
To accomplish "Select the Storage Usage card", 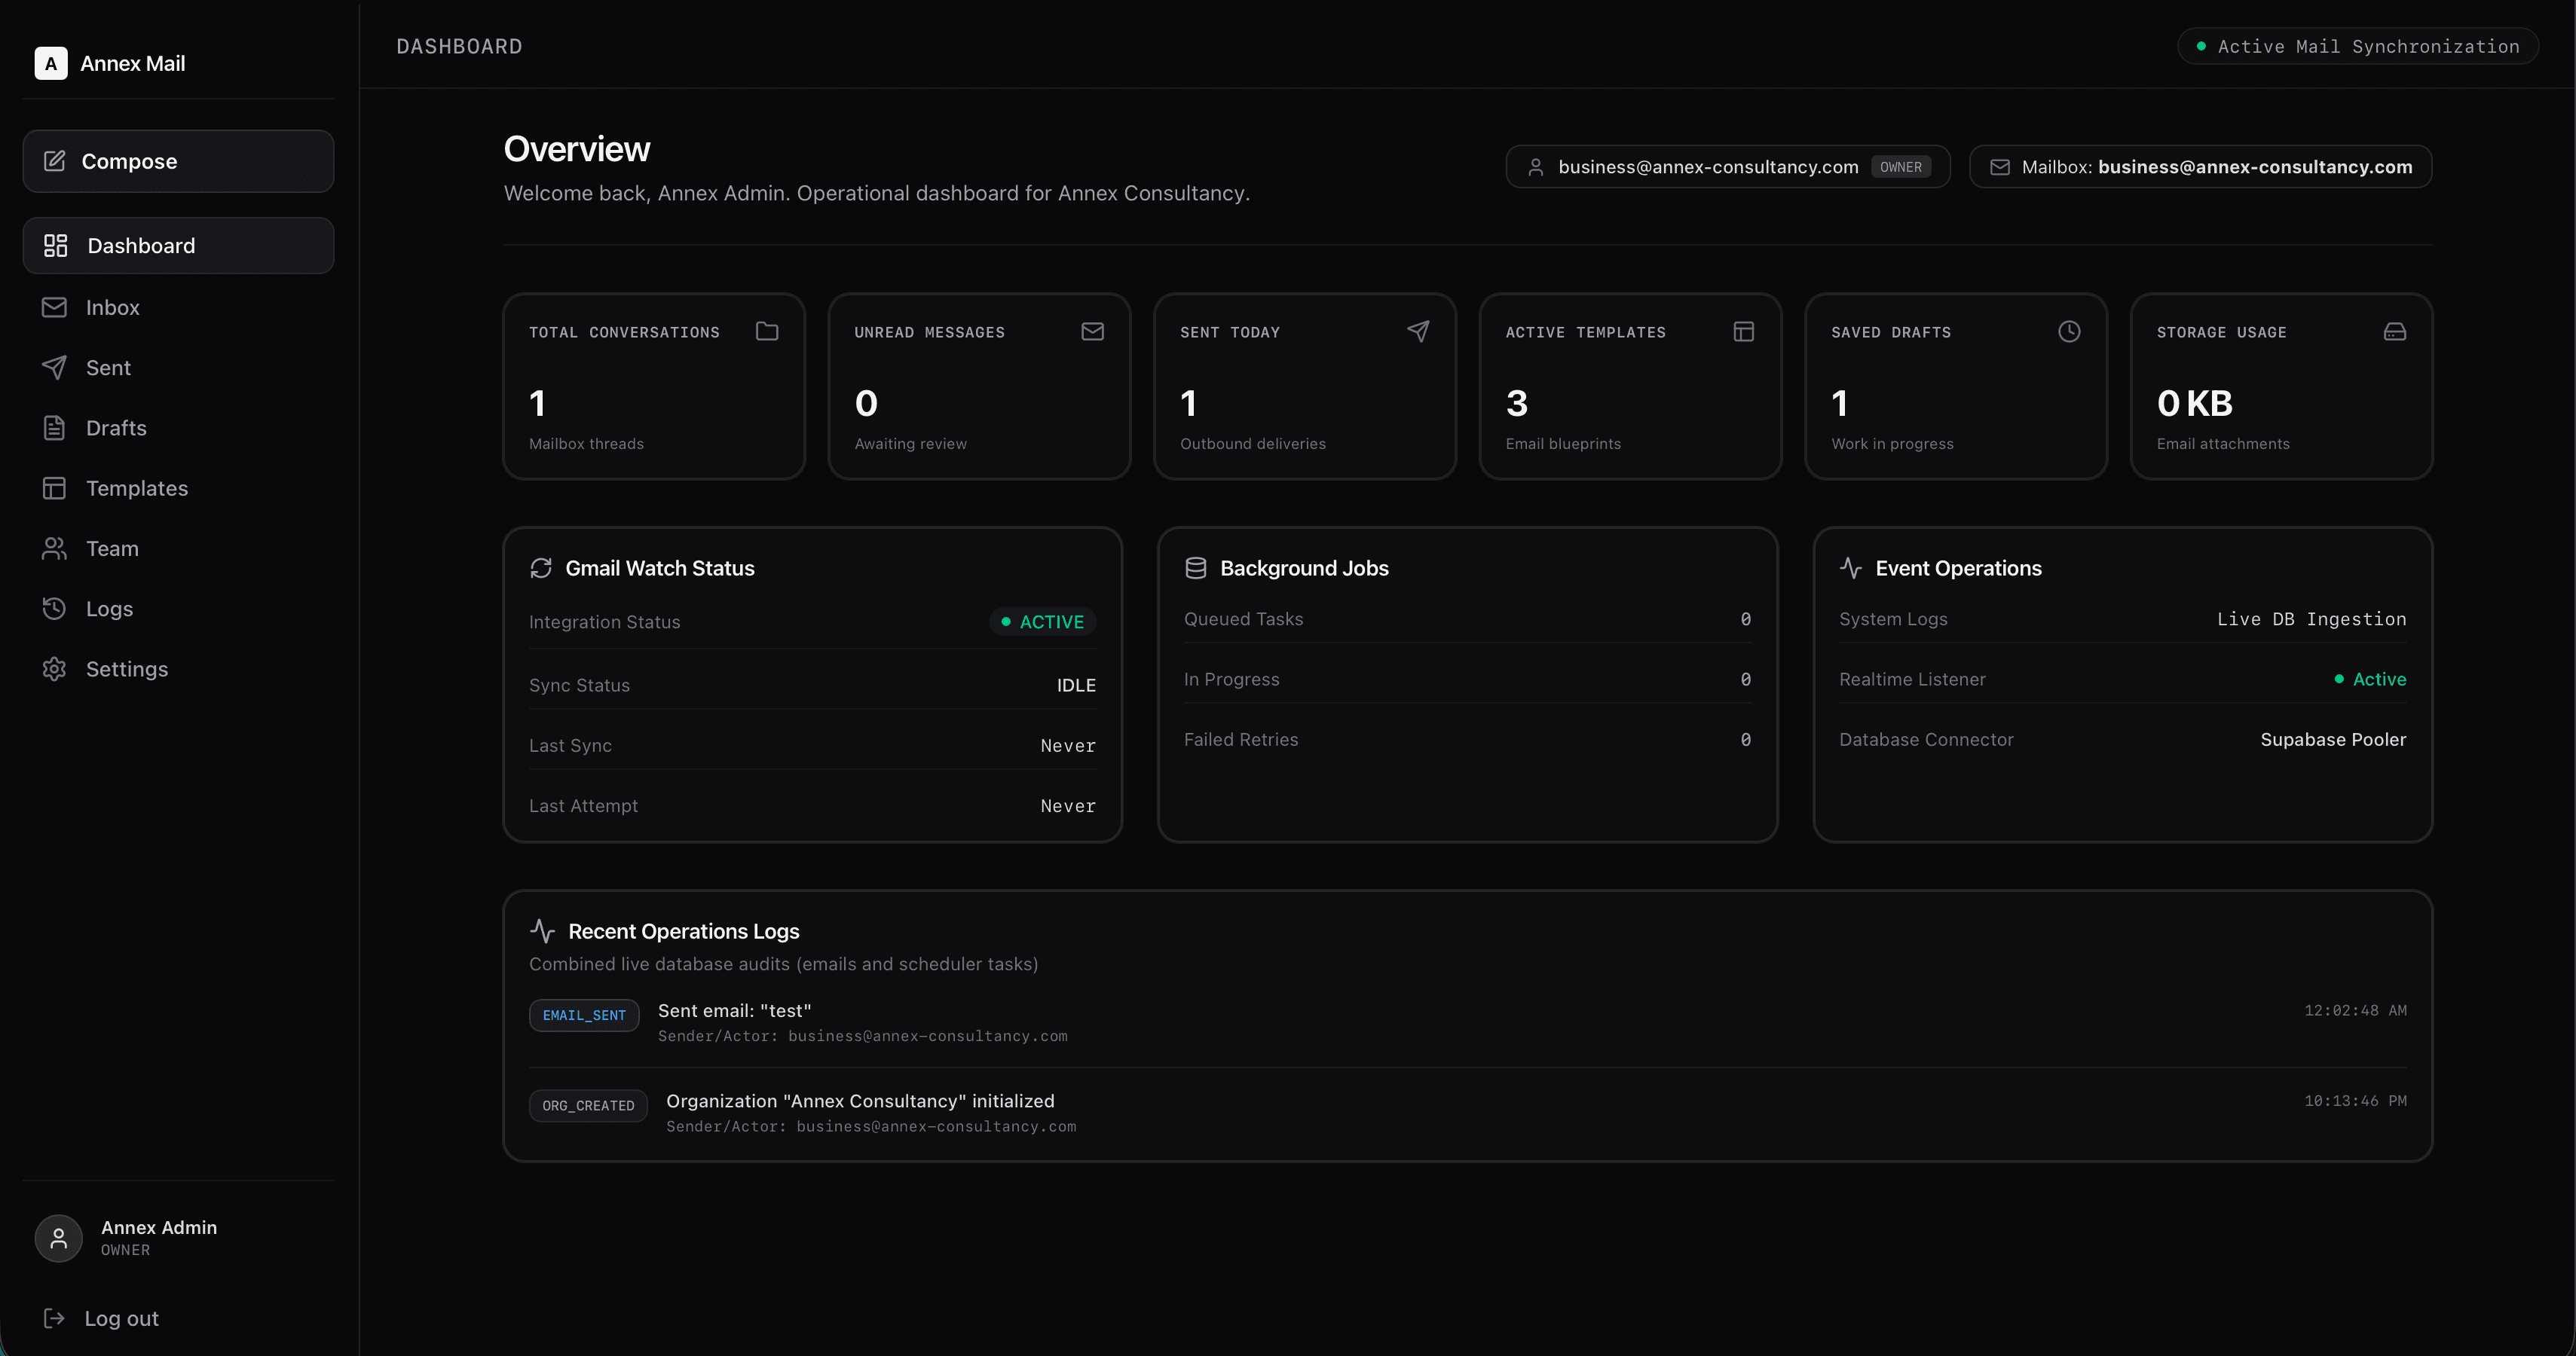I will click(x=2282, y=386).
